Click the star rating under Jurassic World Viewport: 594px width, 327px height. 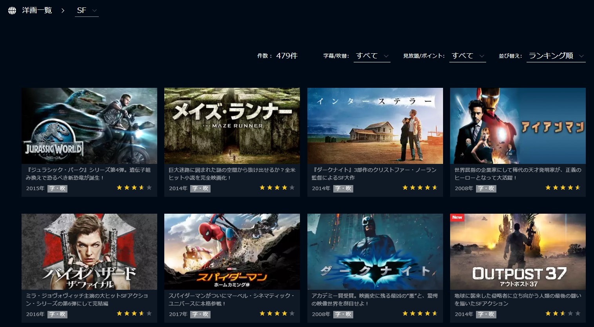[134, 188]
